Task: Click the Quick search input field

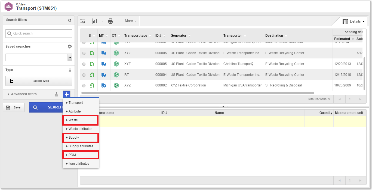Action: (39, 33)
